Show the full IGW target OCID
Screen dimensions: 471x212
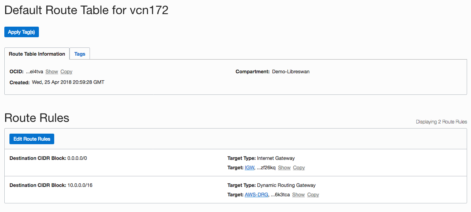[284, 168]
